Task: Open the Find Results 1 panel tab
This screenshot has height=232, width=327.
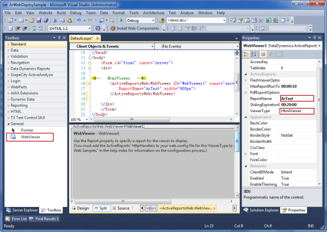Action: [x=44, y=219]
